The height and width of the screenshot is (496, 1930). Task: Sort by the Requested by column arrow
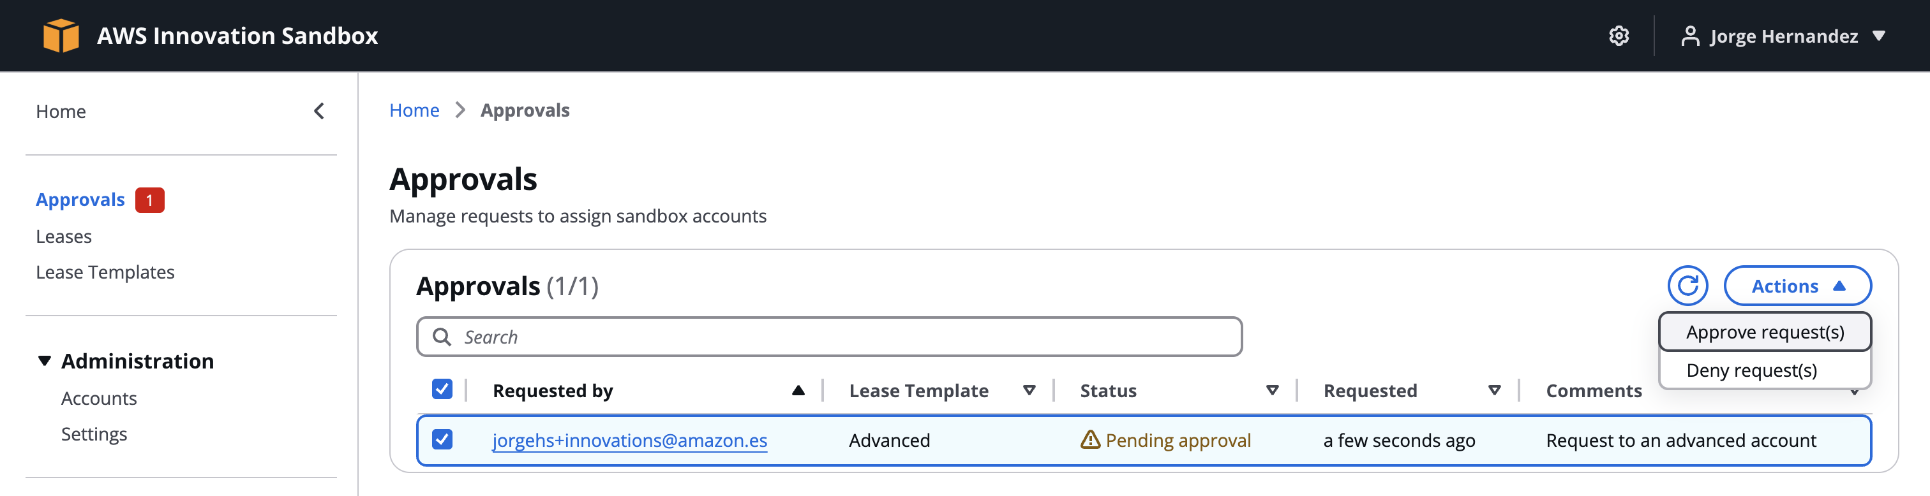point(798,391)
